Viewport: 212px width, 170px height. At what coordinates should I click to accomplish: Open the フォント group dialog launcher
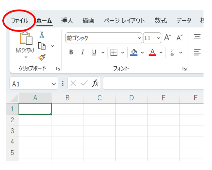[185, 69]
